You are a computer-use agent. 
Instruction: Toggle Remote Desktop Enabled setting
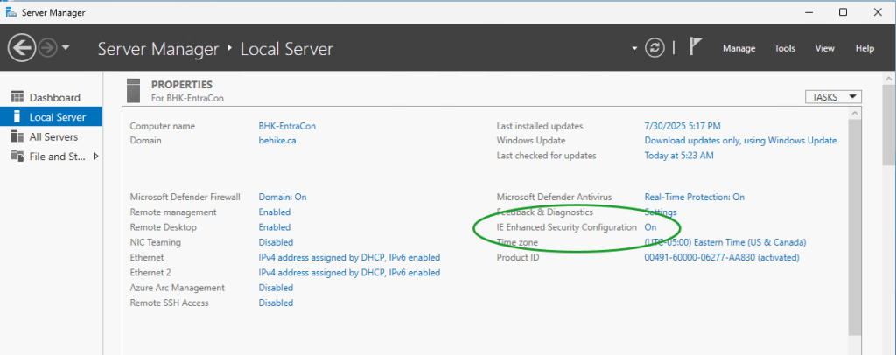(x=275, y=227)
